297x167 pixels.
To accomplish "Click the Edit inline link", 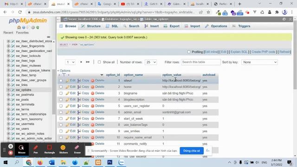I will pos(211,52).
